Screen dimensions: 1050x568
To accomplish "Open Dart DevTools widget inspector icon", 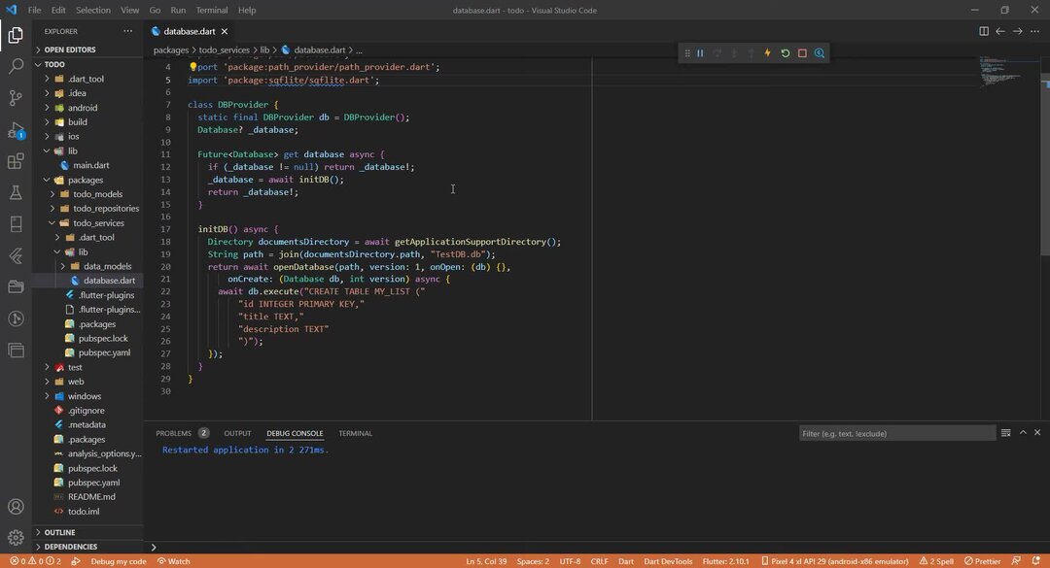I will 820,53.
